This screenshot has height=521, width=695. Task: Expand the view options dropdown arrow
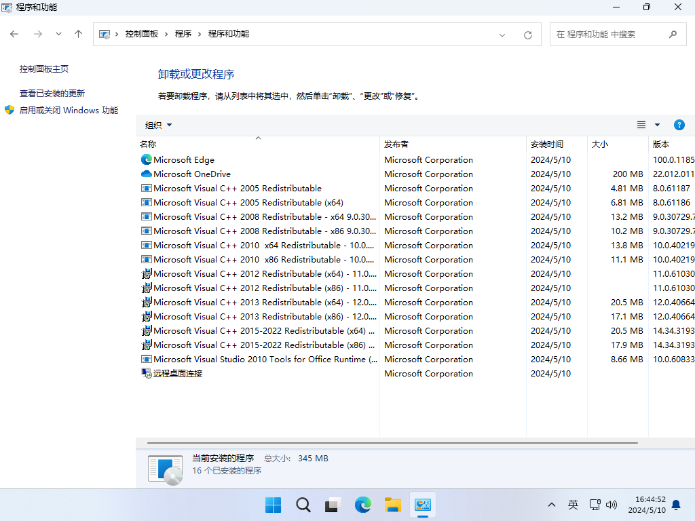[x=657, y=125]
